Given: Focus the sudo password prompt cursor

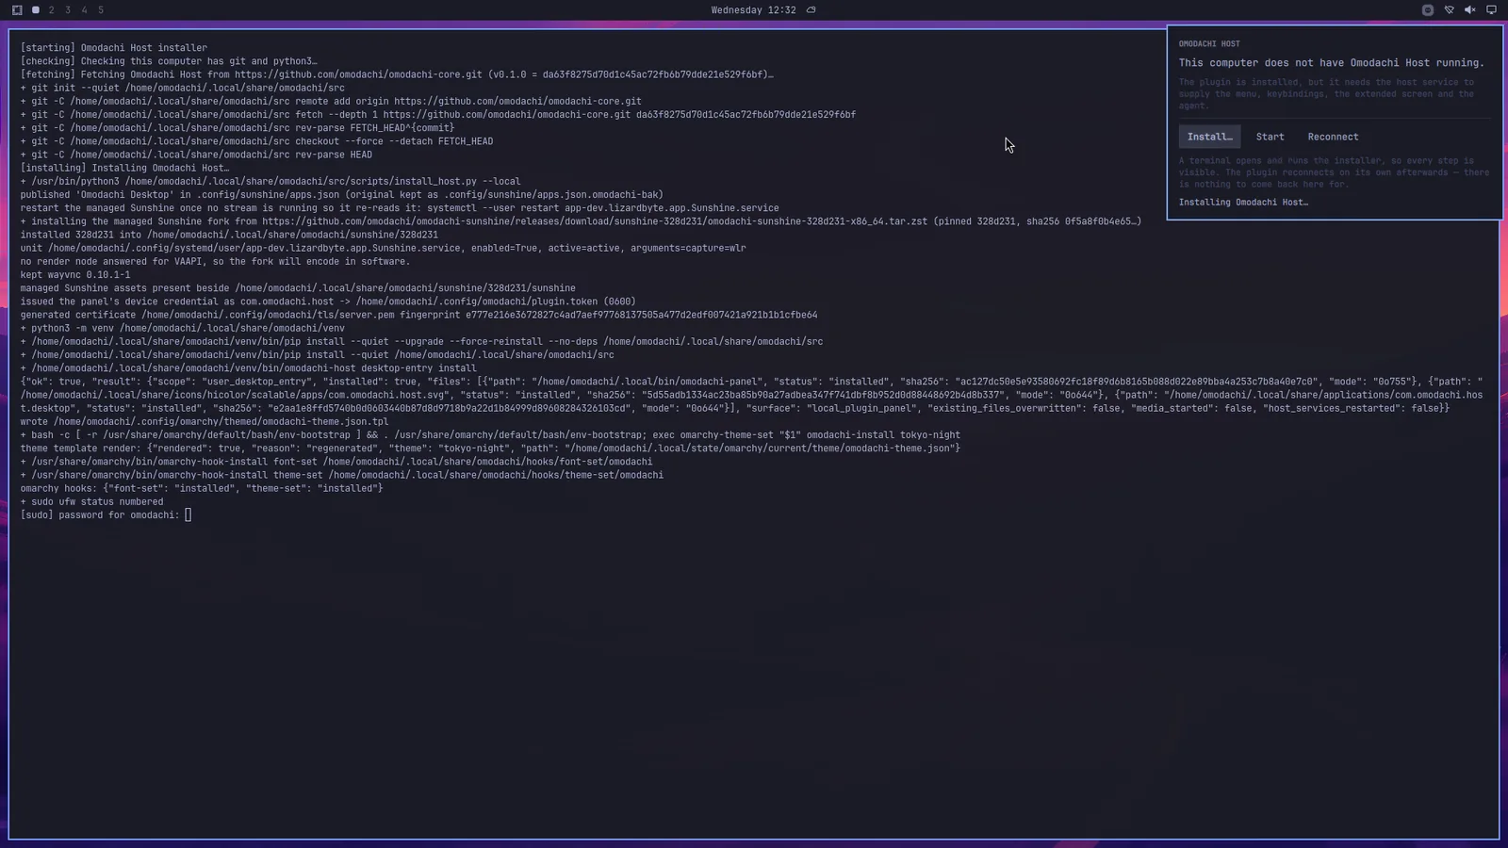Looking at the screenshot, I should tap(188, 515).
